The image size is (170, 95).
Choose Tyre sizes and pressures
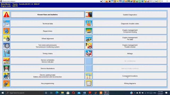48,46
